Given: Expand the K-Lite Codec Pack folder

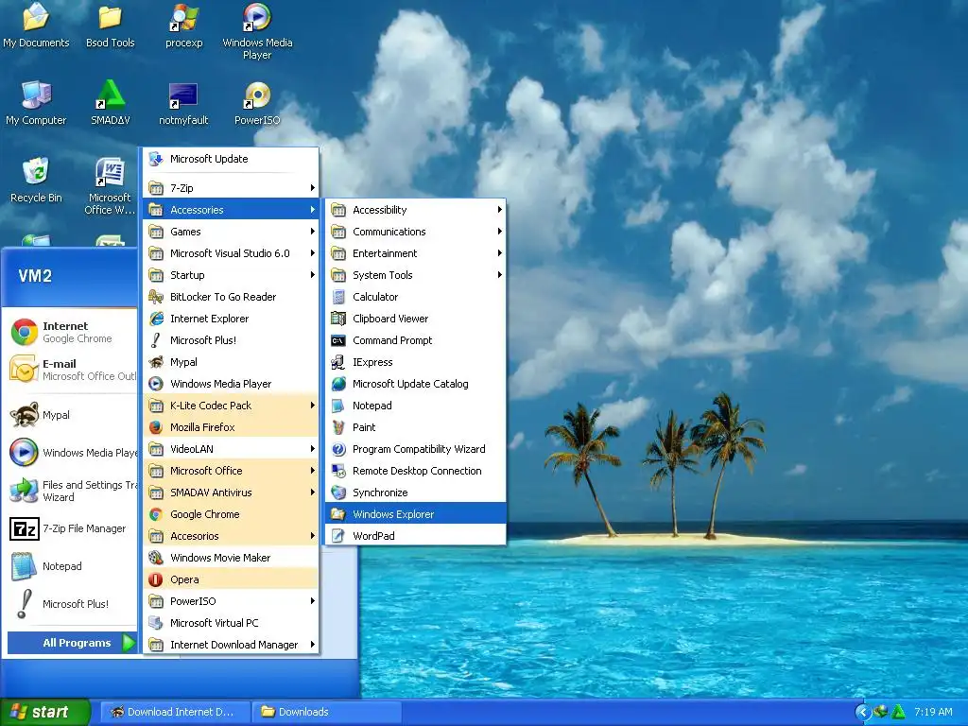Looking at the screenshot, I should [231, 406].
